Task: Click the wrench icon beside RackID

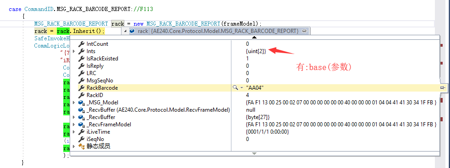Action: click(x=81, y=95)
